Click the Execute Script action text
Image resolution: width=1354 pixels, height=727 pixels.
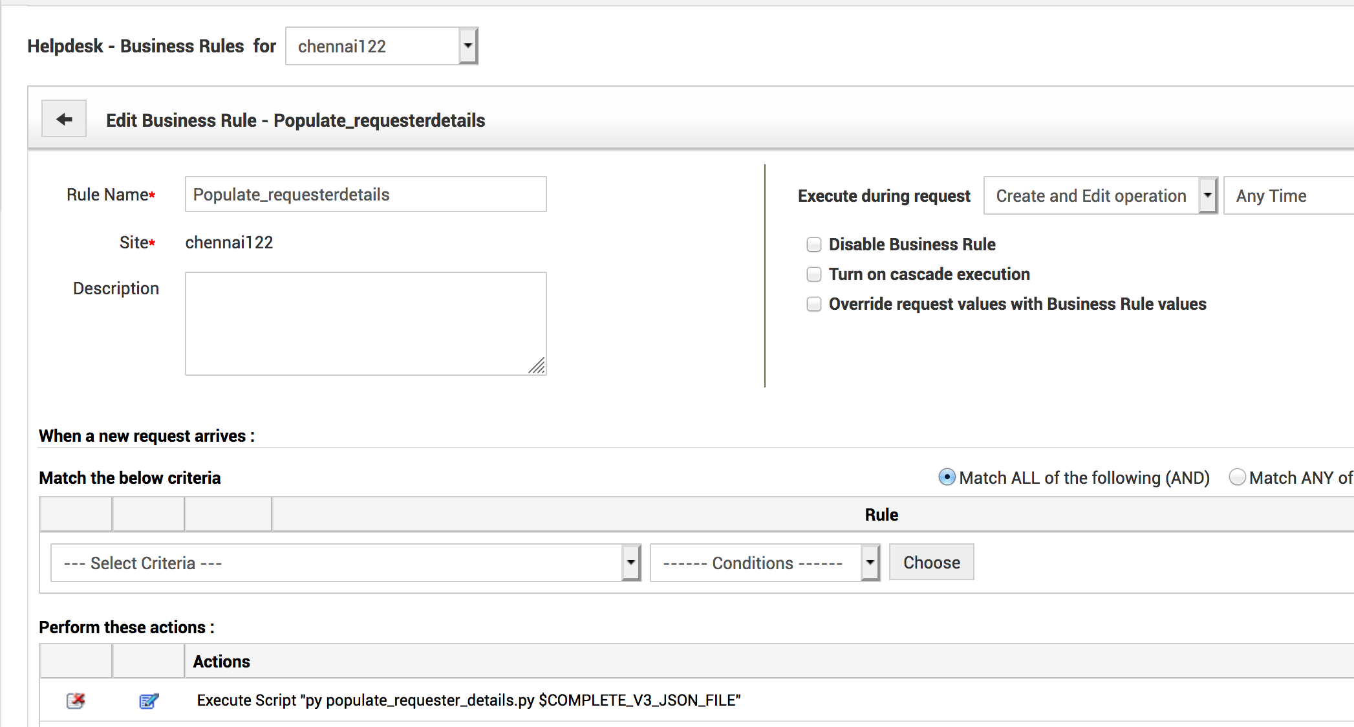[468, 700]
